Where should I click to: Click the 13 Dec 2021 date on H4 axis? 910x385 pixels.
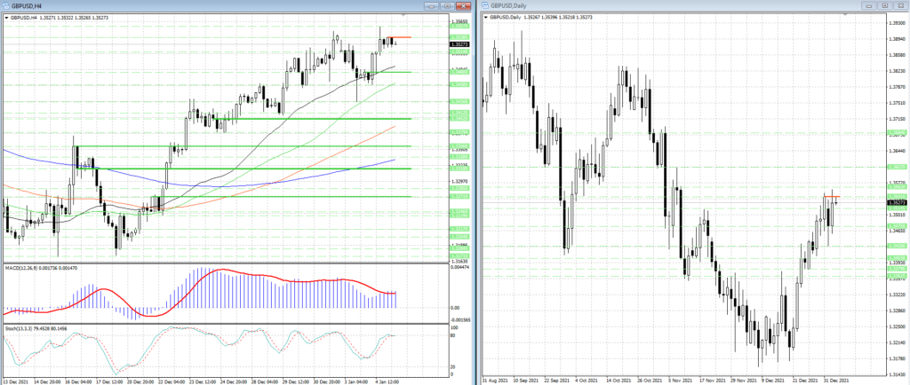coord(14,382)
